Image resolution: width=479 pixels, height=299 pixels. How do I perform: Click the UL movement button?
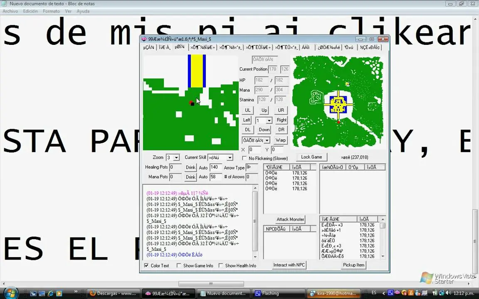click(x=247, y=110)
